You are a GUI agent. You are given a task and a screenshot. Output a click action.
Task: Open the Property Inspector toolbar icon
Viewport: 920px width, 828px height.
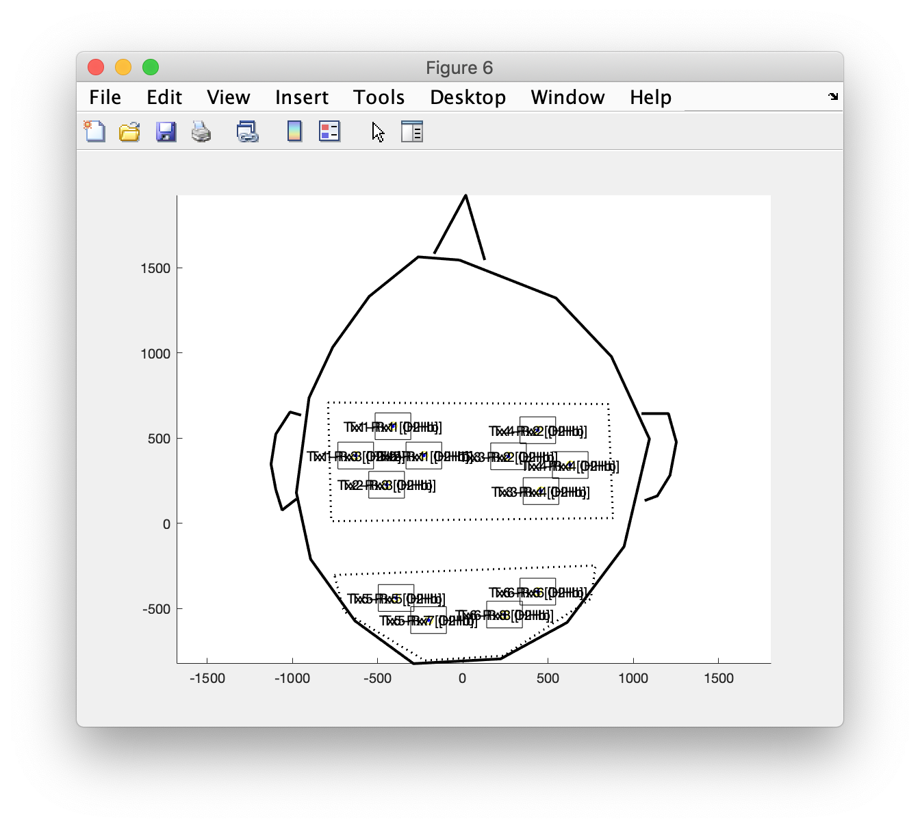tap(412, 131)
